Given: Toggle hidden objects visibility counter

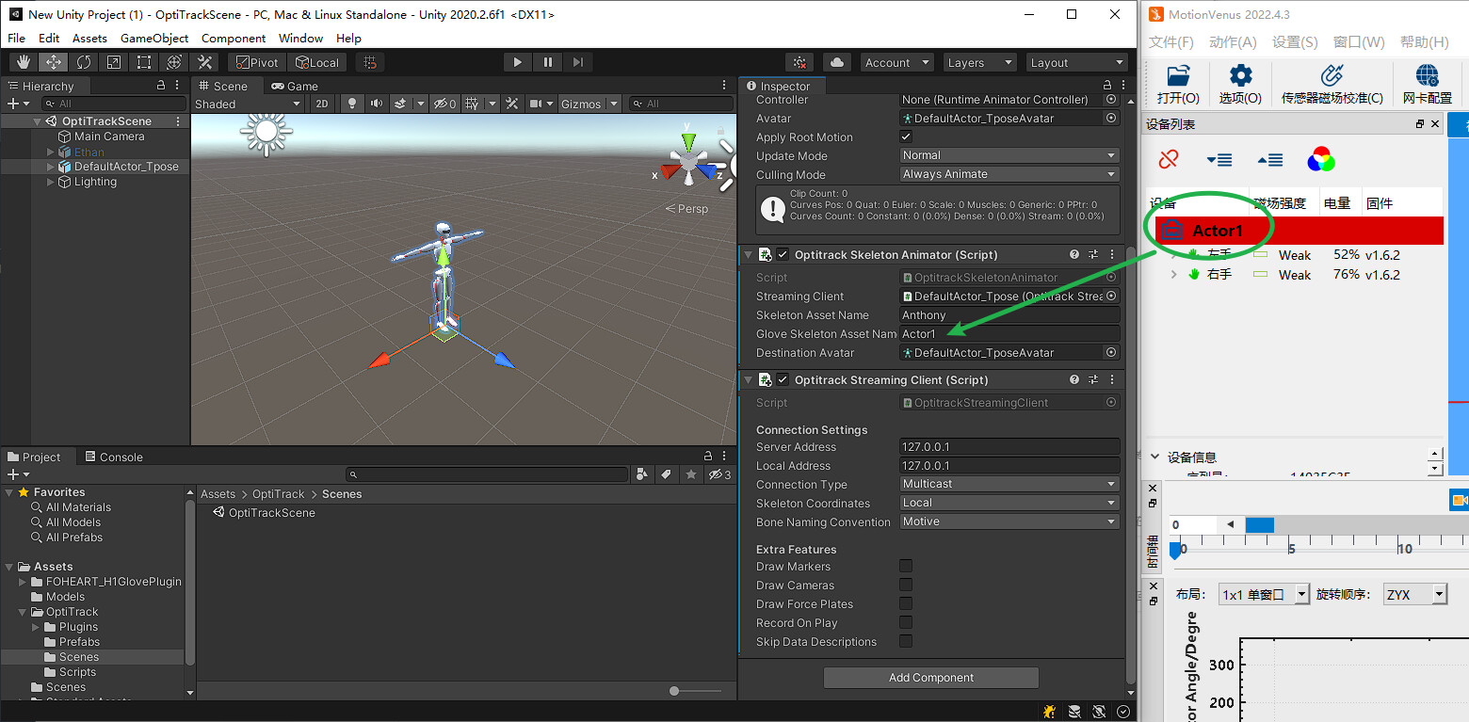Looking at the screenshot, I should 444,104.
